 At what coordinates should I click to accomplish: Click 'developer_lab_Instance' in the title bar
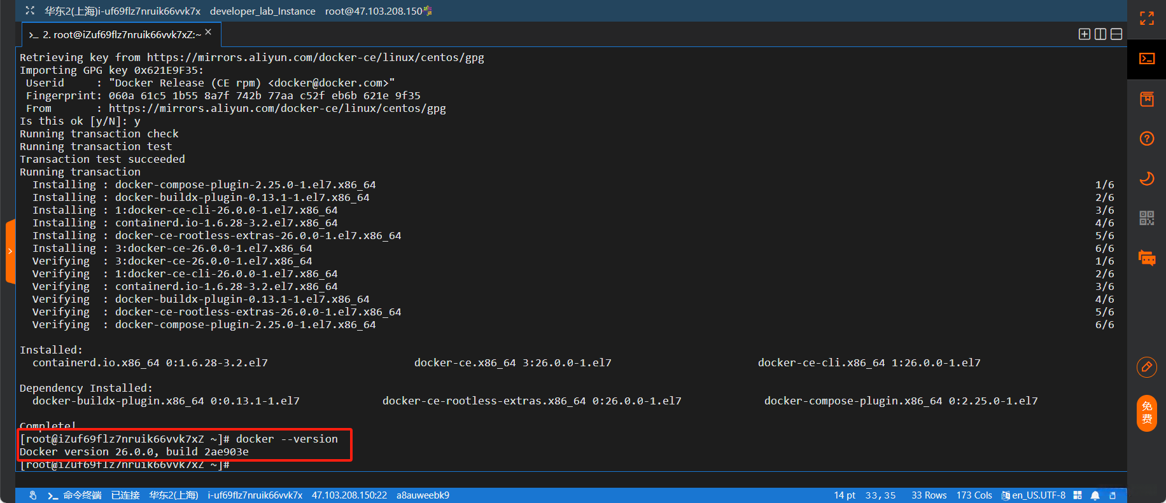(x=263, y=11)
